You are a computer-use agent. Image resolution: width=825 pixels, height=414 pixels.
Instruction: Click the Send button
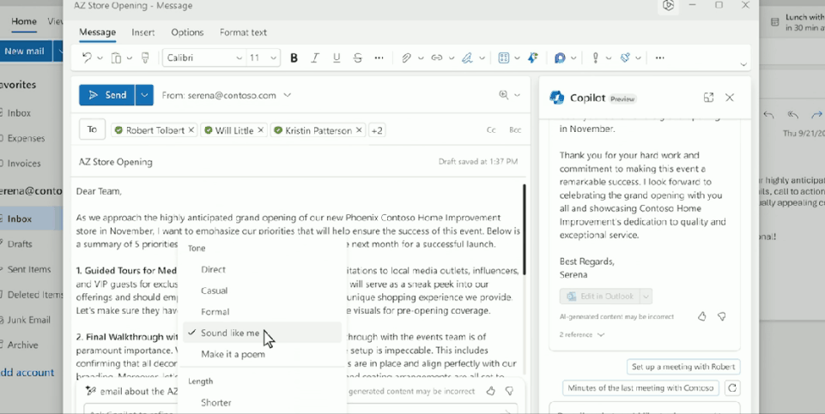click(x=107, y=95)
